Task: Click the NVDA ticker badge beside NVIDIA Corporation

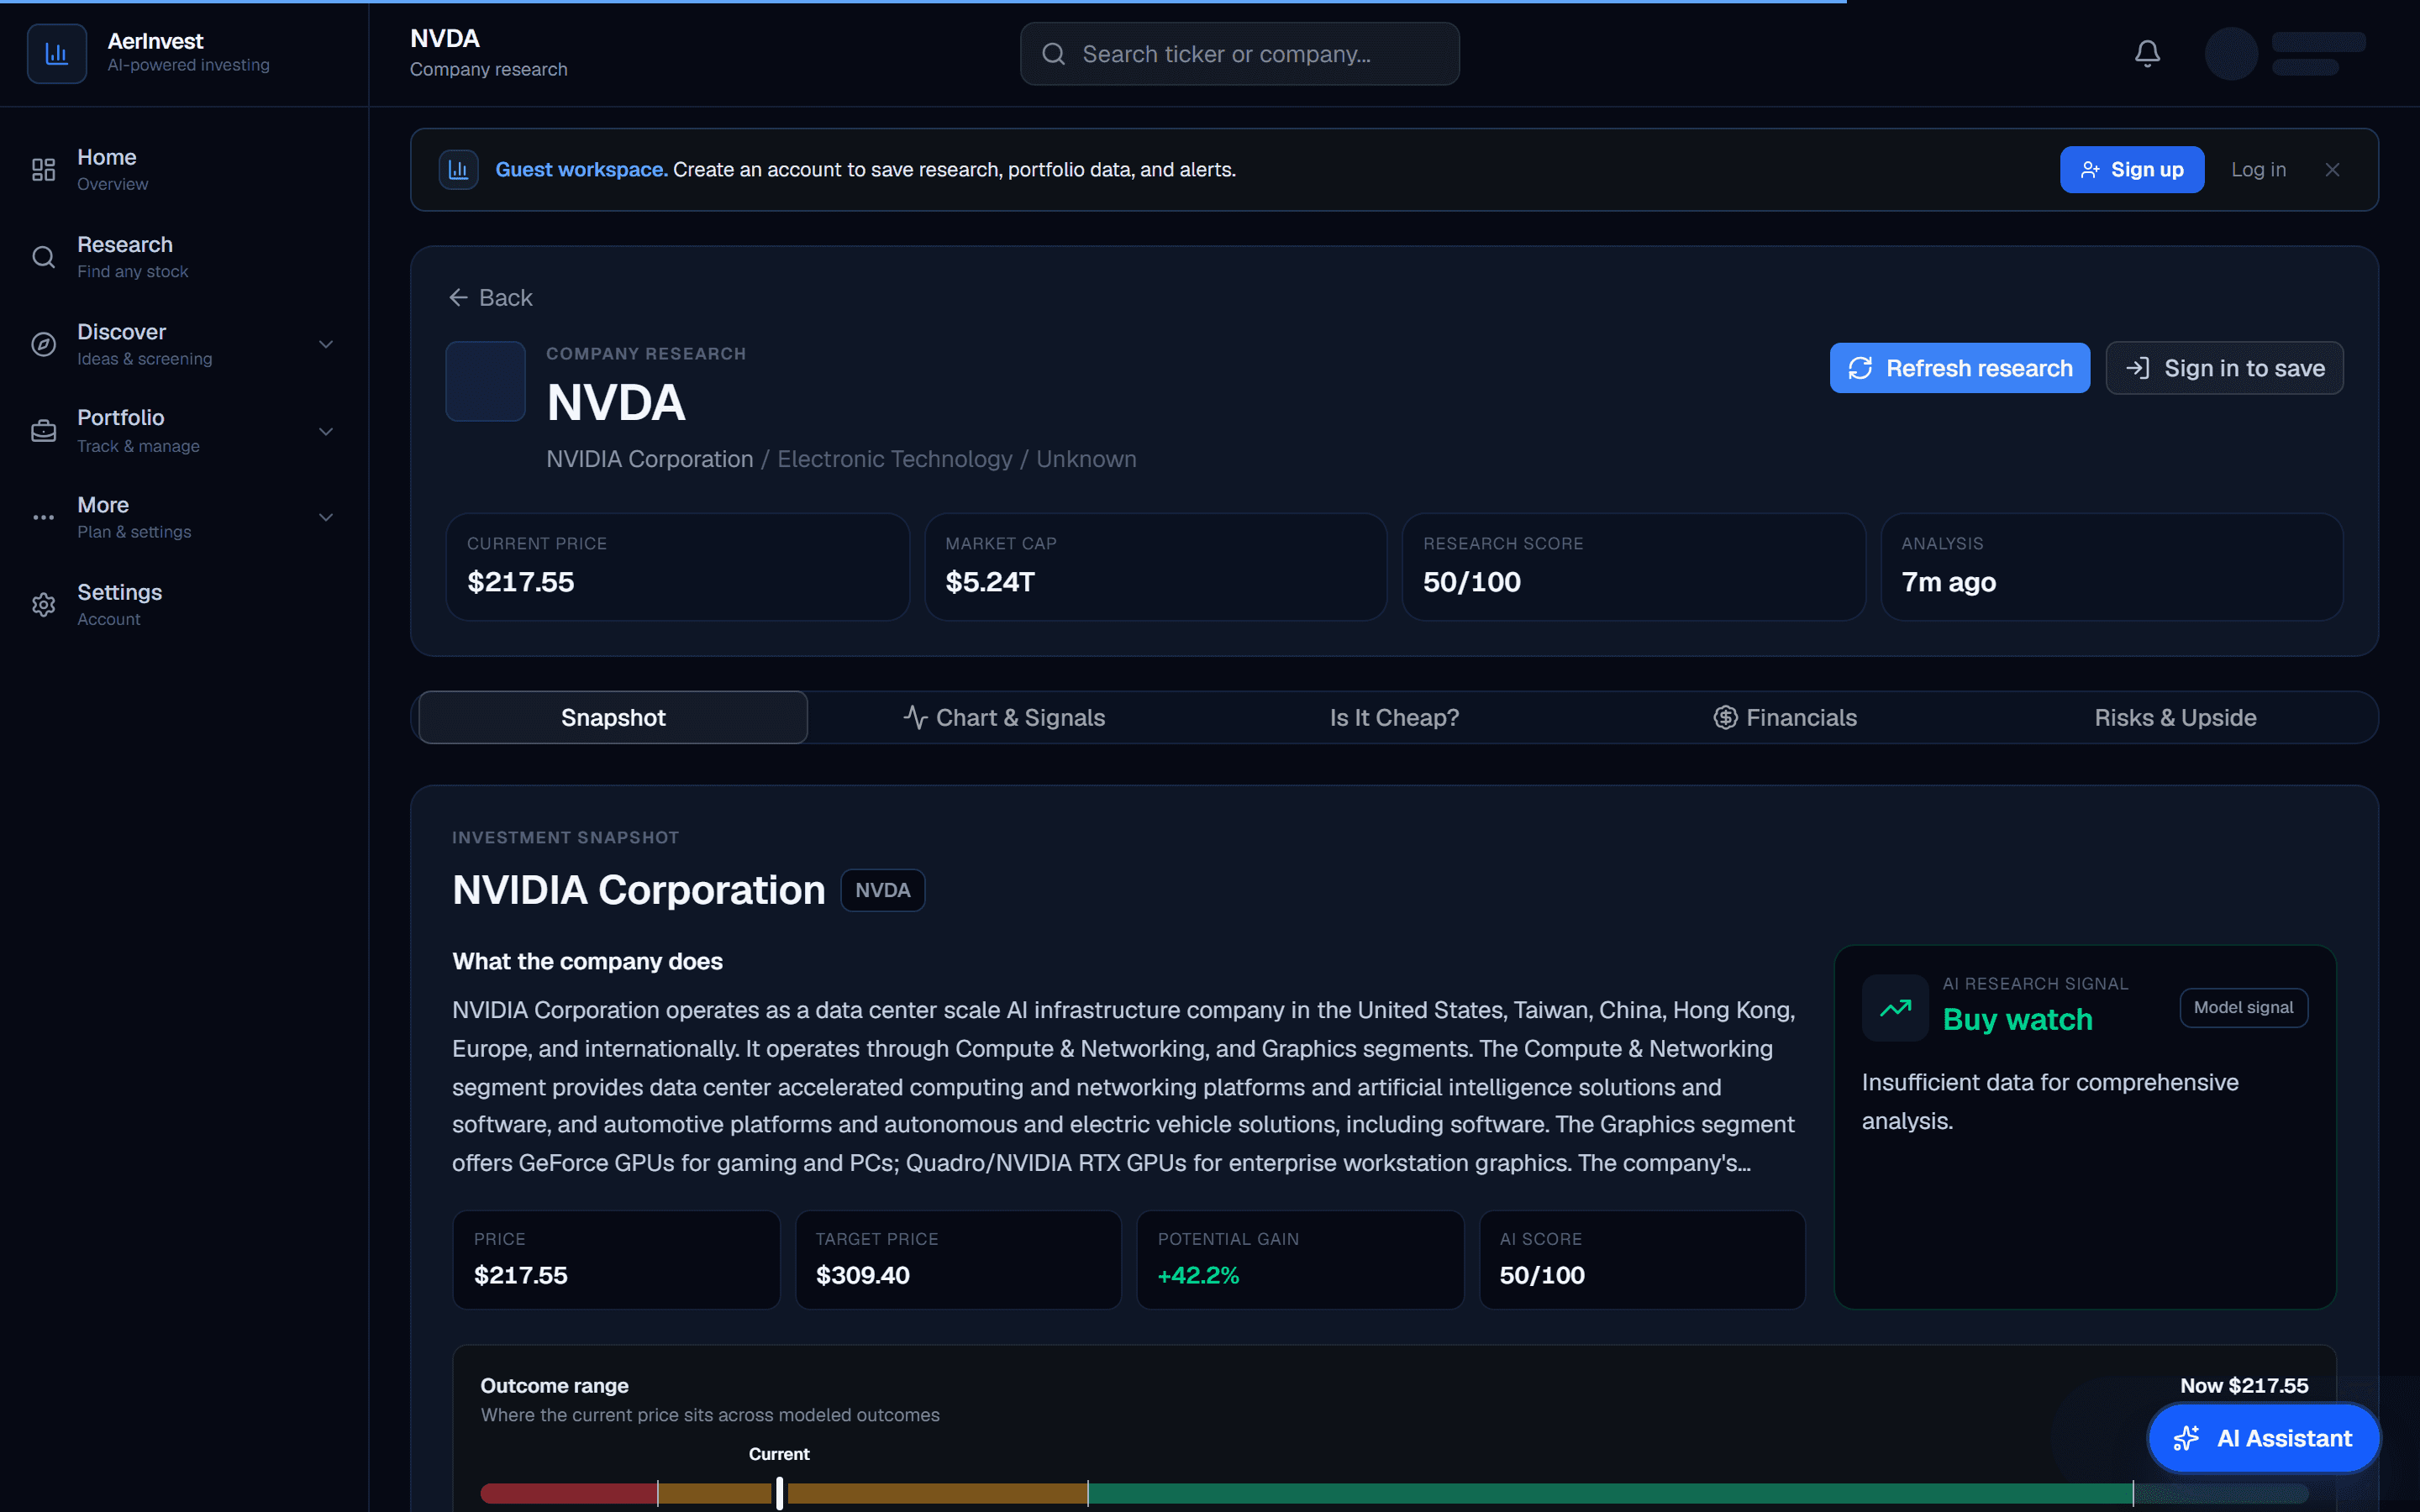Action: (882, 890)
